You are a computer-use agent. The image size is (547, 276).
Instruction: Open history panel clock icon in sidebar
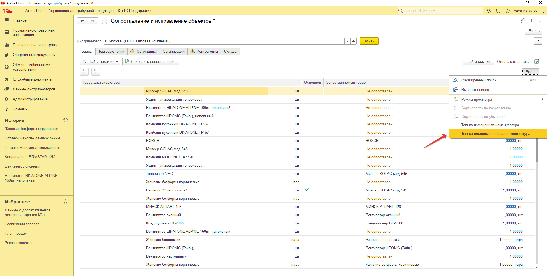coord(66,120)
